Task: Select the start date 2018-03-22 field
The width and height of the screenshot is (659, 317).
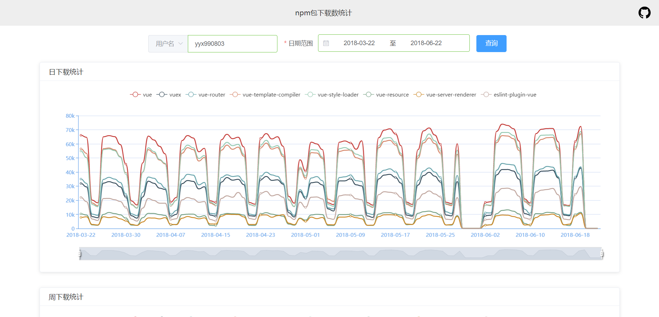Action: pos(359,43)
